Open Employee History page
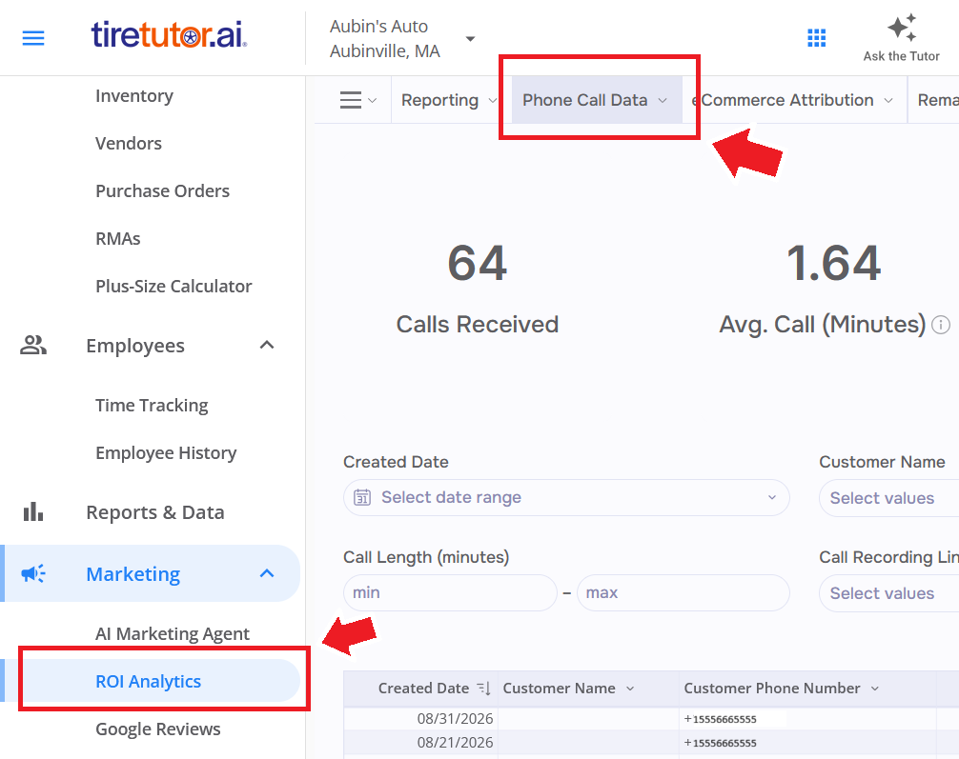This screenshot has height=759, width=959. point(166,453)
